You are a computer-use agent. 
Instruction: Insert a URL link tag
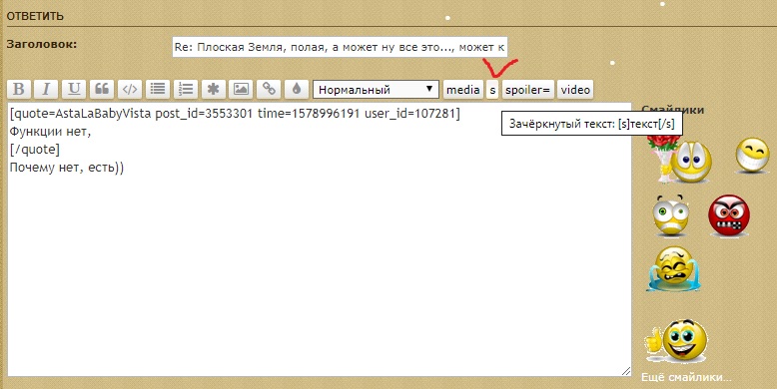point(269,90)
